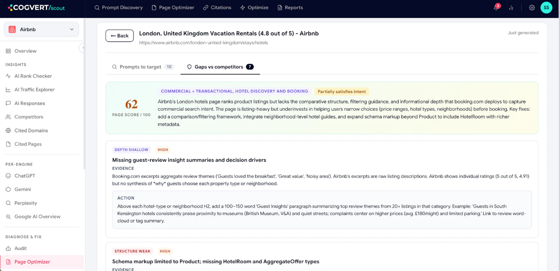Click 'Missing guest-review insight summaries' gap heading
Image resolution: width=559 pixels, height=271 pixels.
point(189,160)
